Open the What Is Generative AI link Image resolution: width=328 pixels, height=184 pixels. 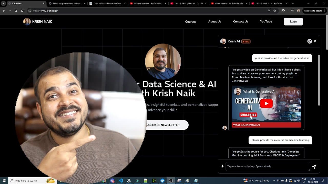tap(247, 125)
